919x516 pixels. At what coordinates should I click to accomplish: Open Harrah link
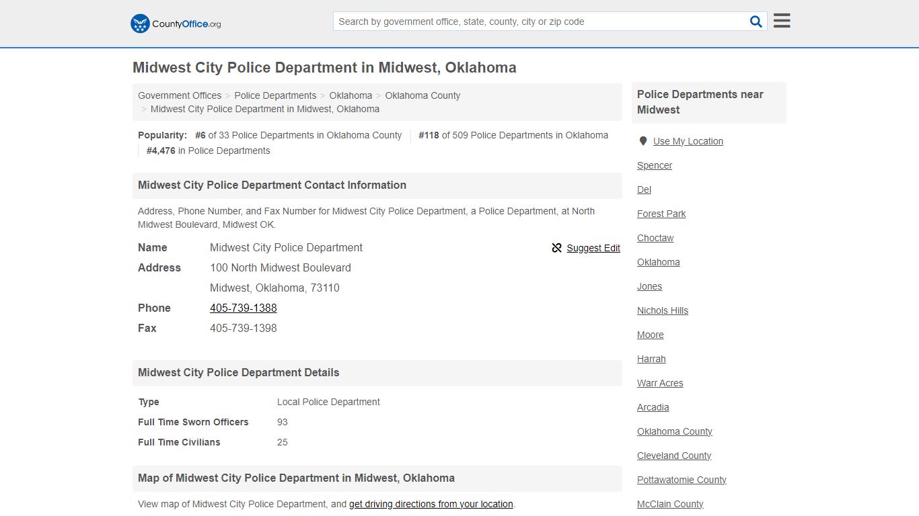651,359
